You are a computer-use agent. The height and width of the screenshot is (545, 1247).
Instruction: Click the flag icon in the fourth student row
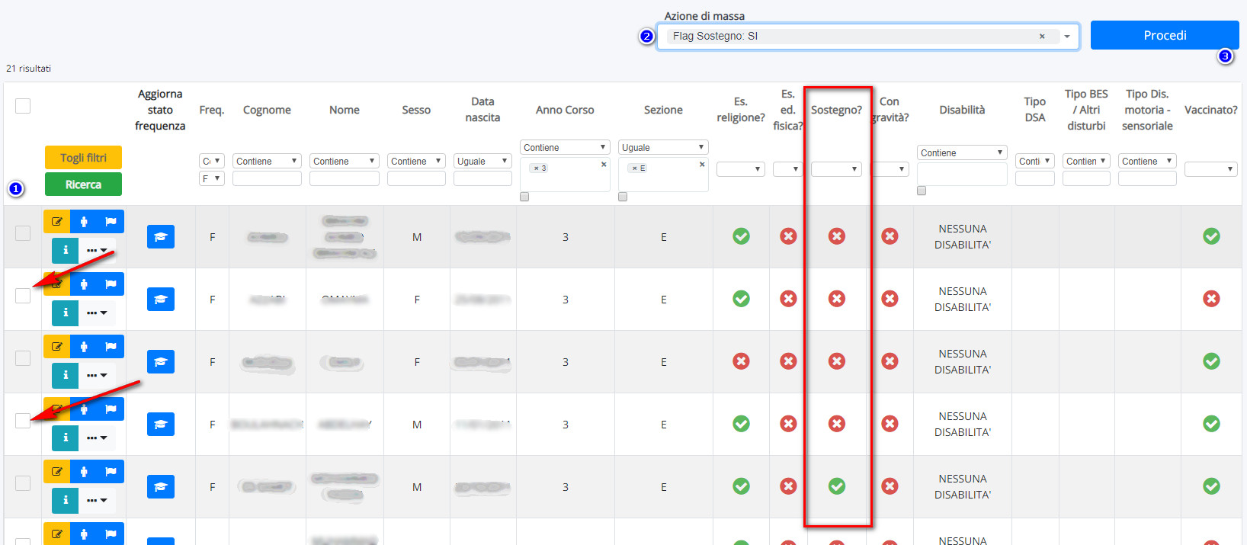click(x=111, y=409)
